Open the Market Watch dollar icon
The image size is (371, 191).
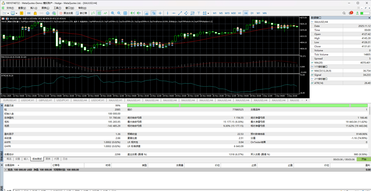pos(22,13)
